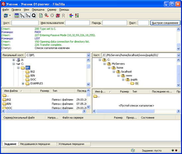Open the Сервер menu
The width and height of the screenshot is (182, 154).
[52, 10]
